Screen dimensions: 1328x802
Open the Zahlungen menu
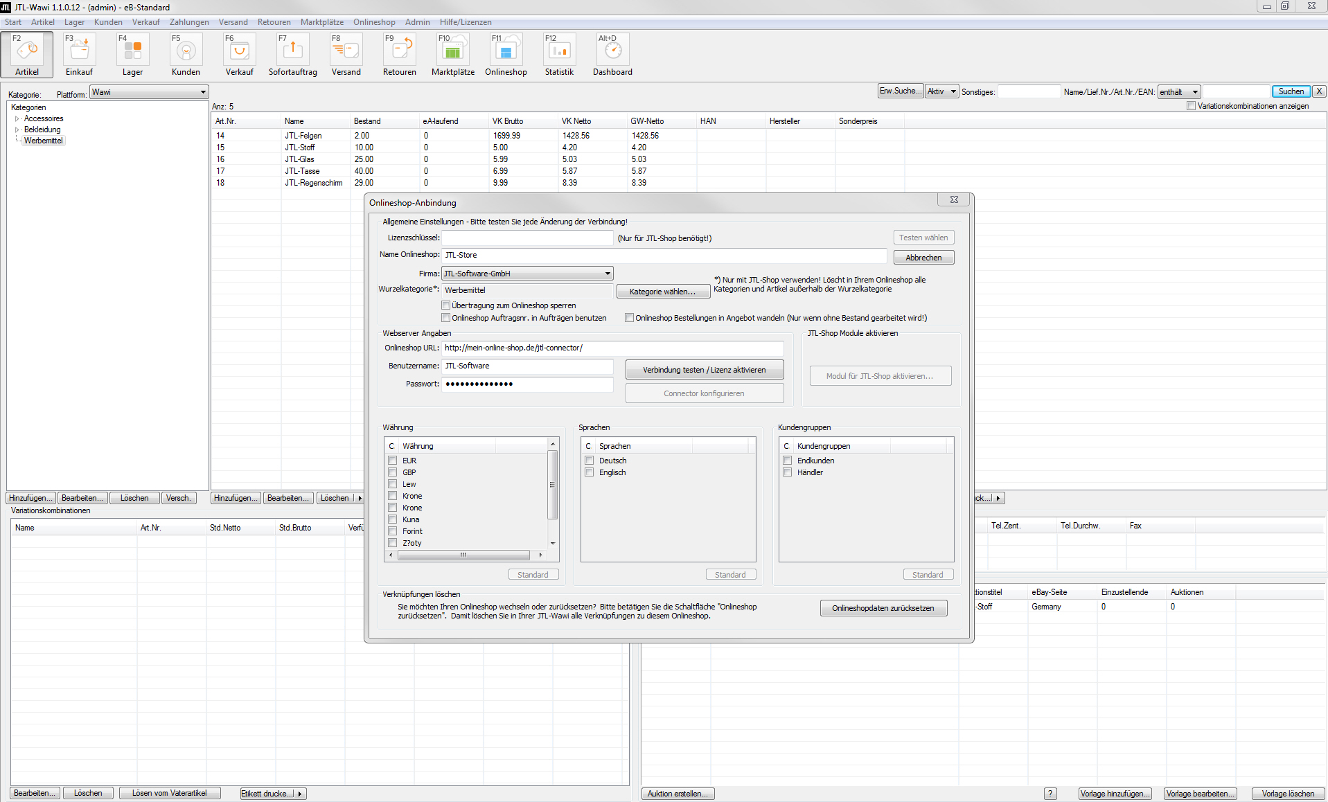(x=189, y=22)
